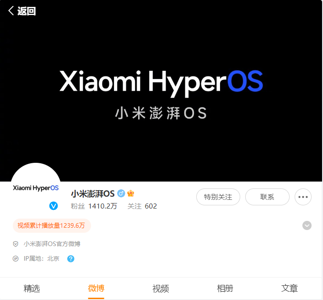This screenshot has width=323, height=300.
Task: Click the orange crown membership badge
Action: (x=130, y=193)
